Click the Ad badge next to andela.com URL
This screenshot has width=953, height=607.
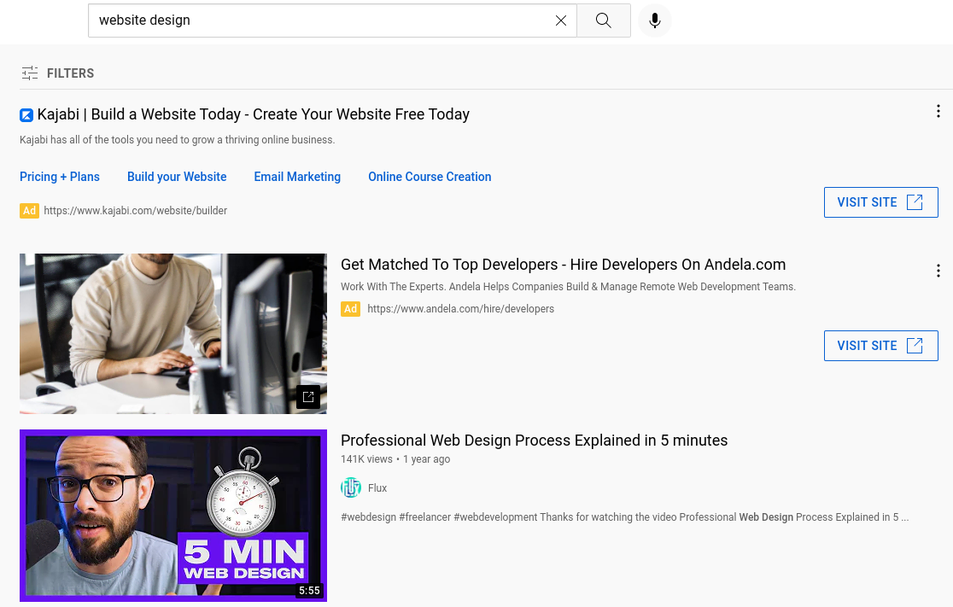(x=350, y=309)
